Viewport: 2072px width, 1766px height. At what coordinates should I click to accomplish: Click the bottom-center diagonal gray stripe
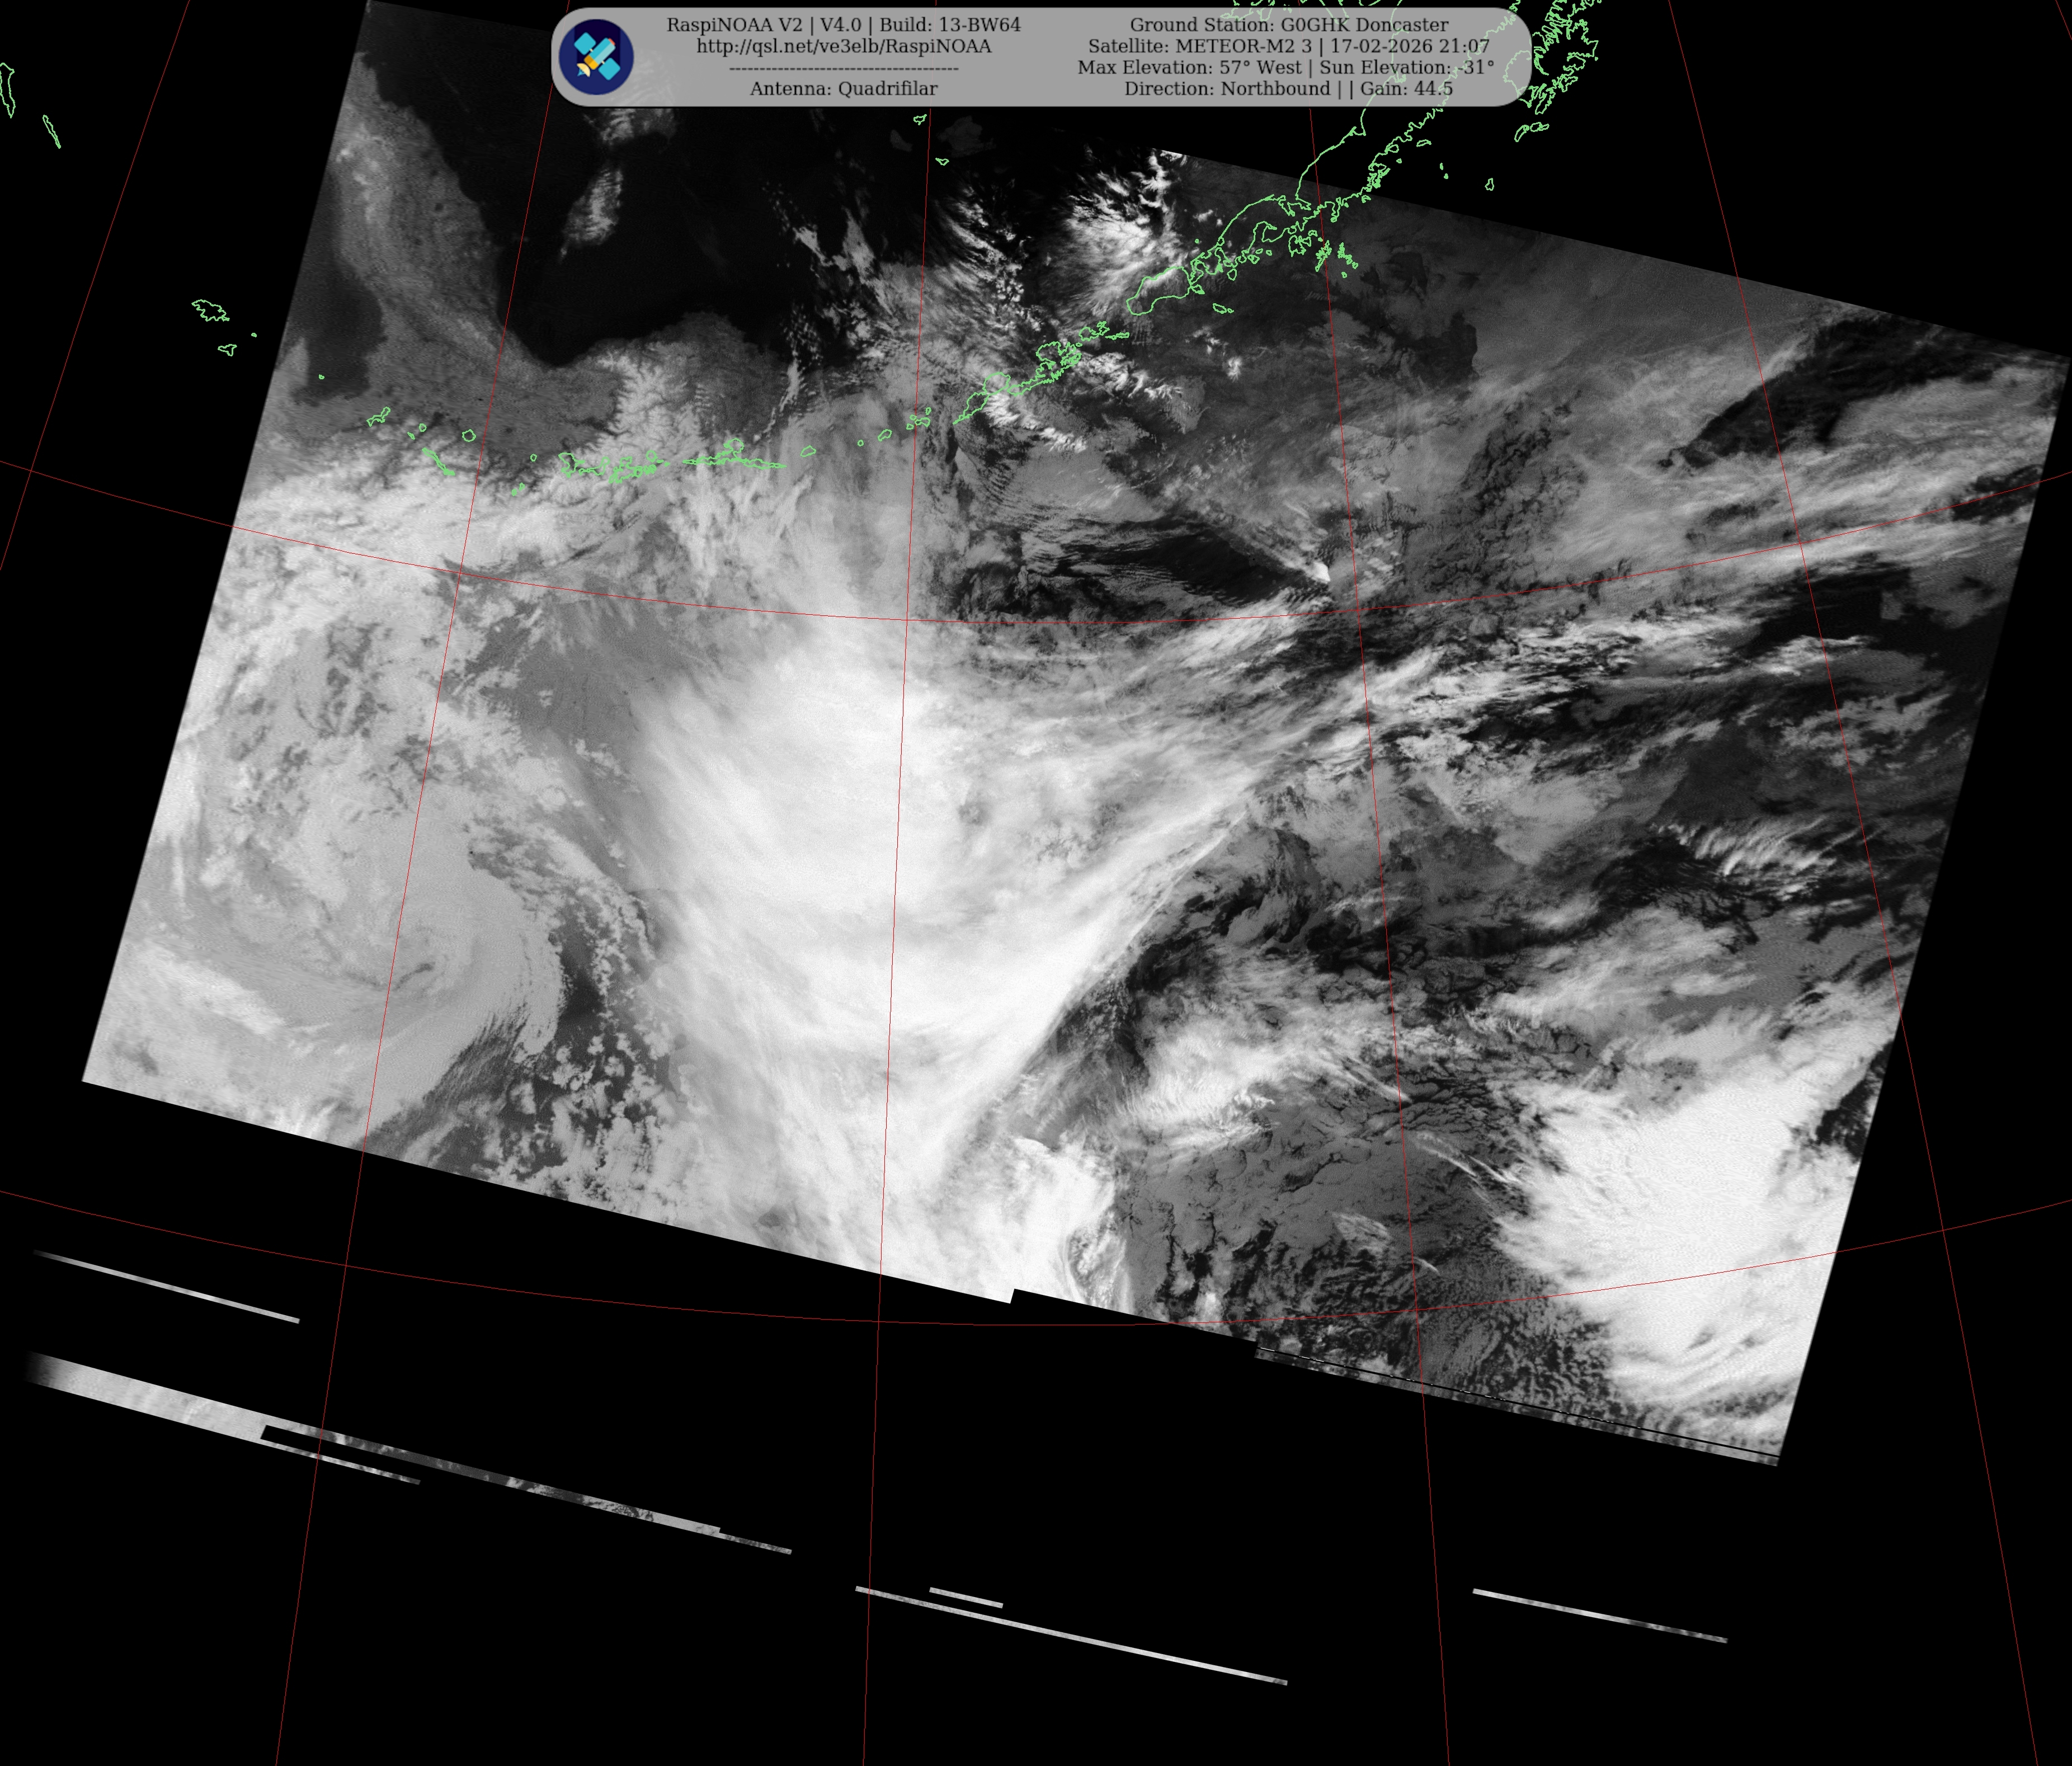[1070, 1636]
